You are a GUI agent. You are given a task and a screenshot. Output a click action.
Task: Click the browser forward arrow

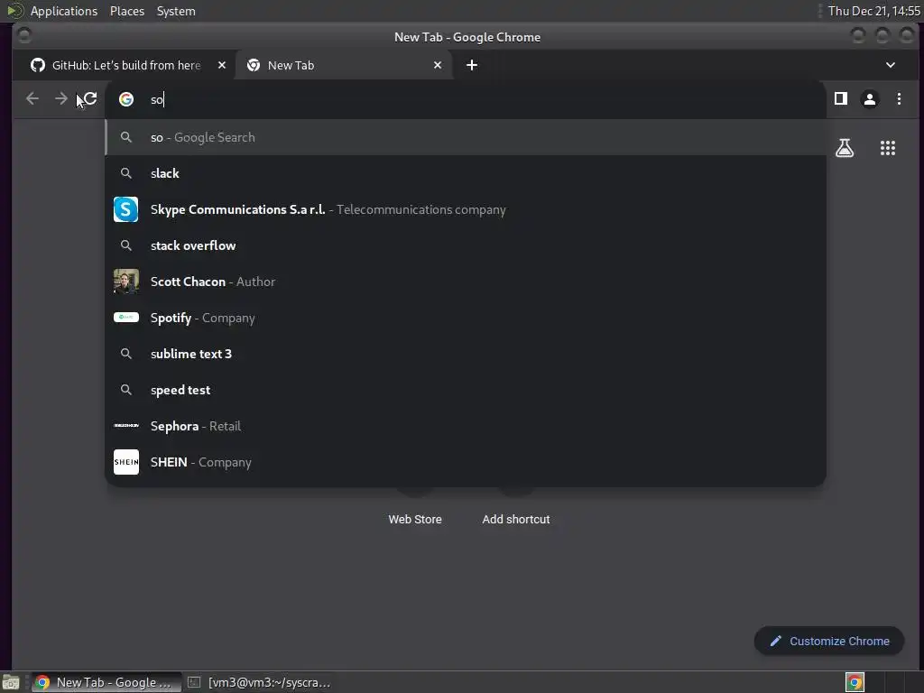coord(60,99)
